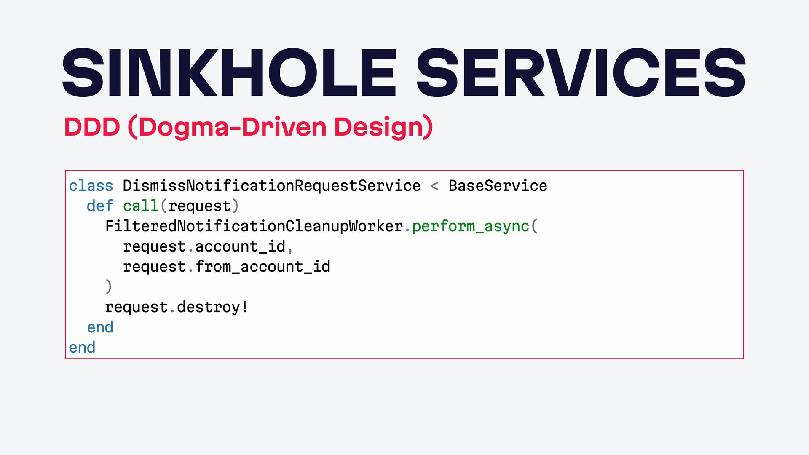
Task: Click the closing parenthesis line
Action: pyautogui.click(x=109, y=286)
